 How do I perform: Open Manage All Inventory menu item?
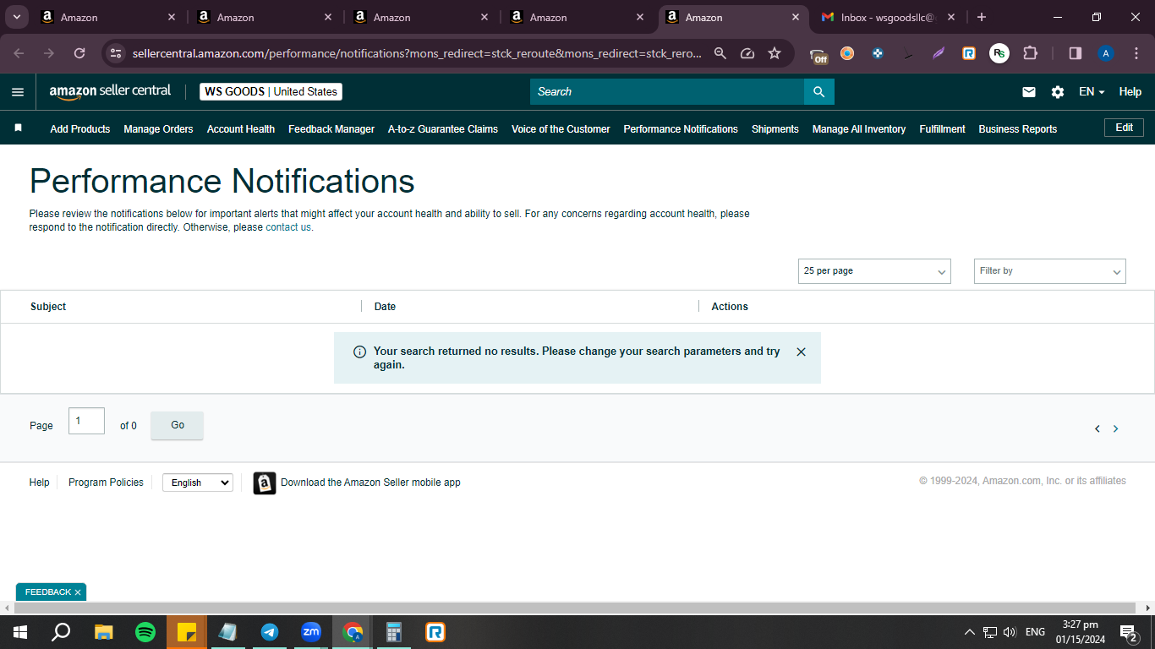click(859, 129)
